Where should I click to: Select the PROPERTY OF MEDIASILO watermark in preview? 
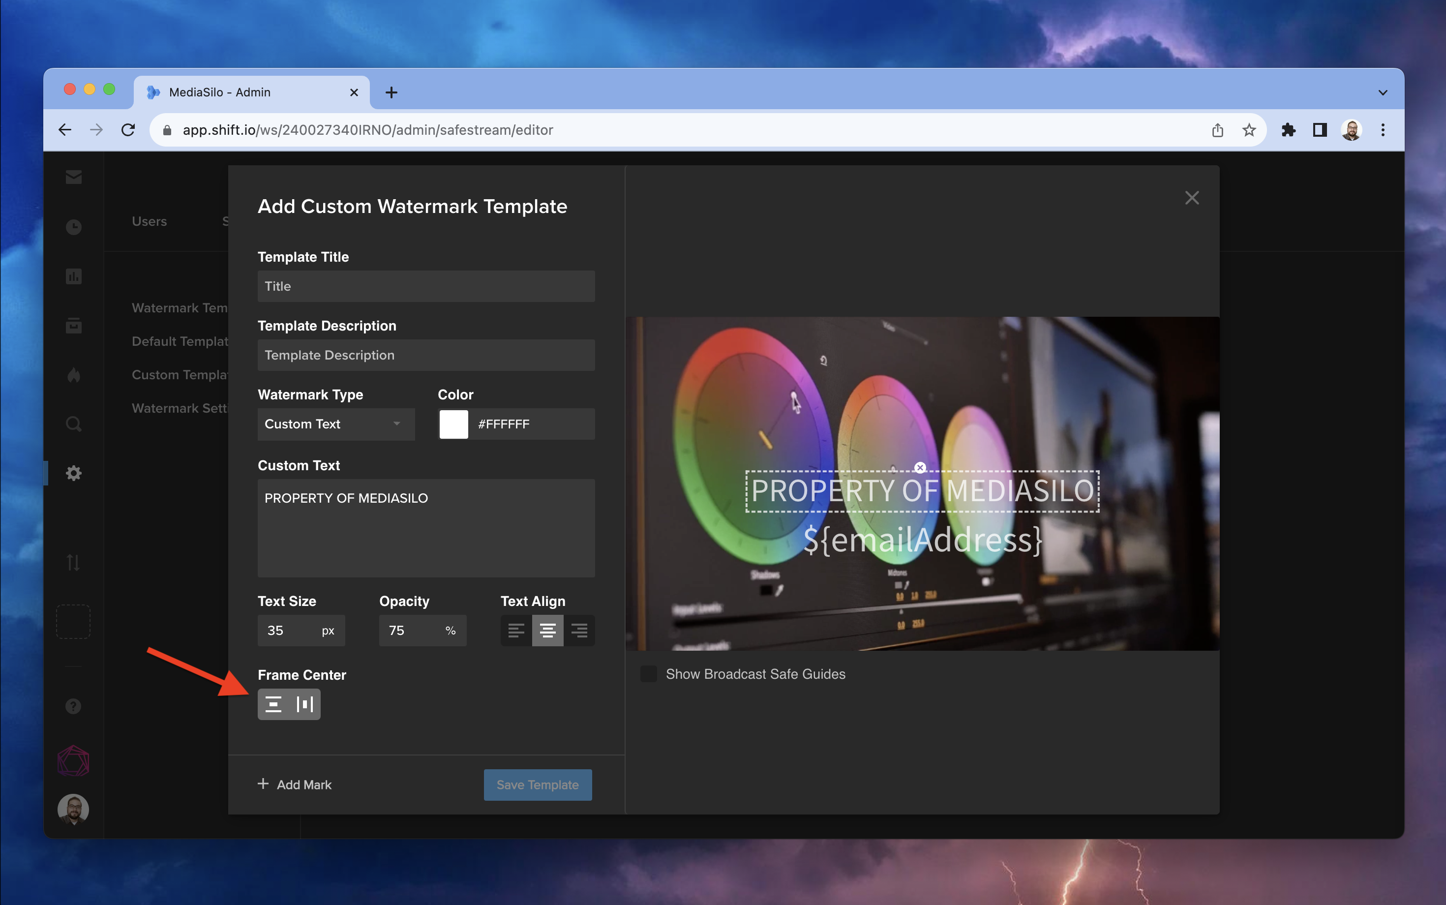pyautogui.click(x=922, y=491)
